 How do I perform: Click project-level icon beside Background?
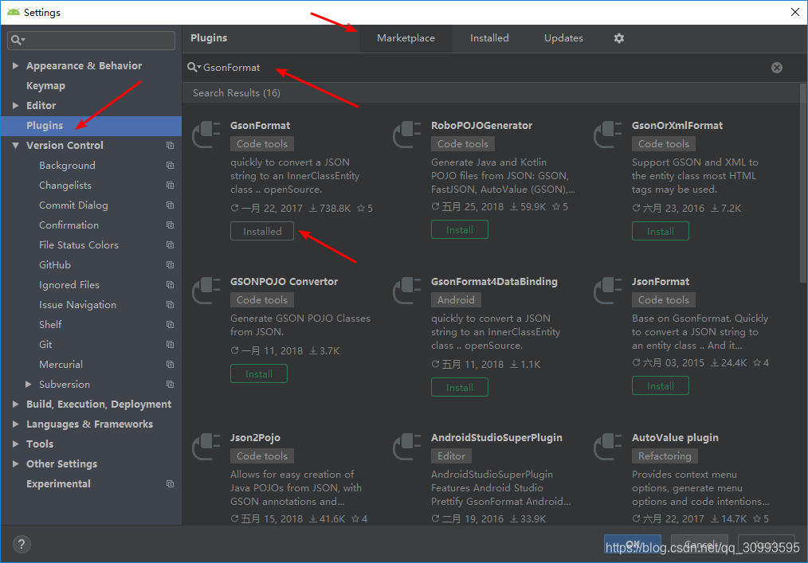170,166
